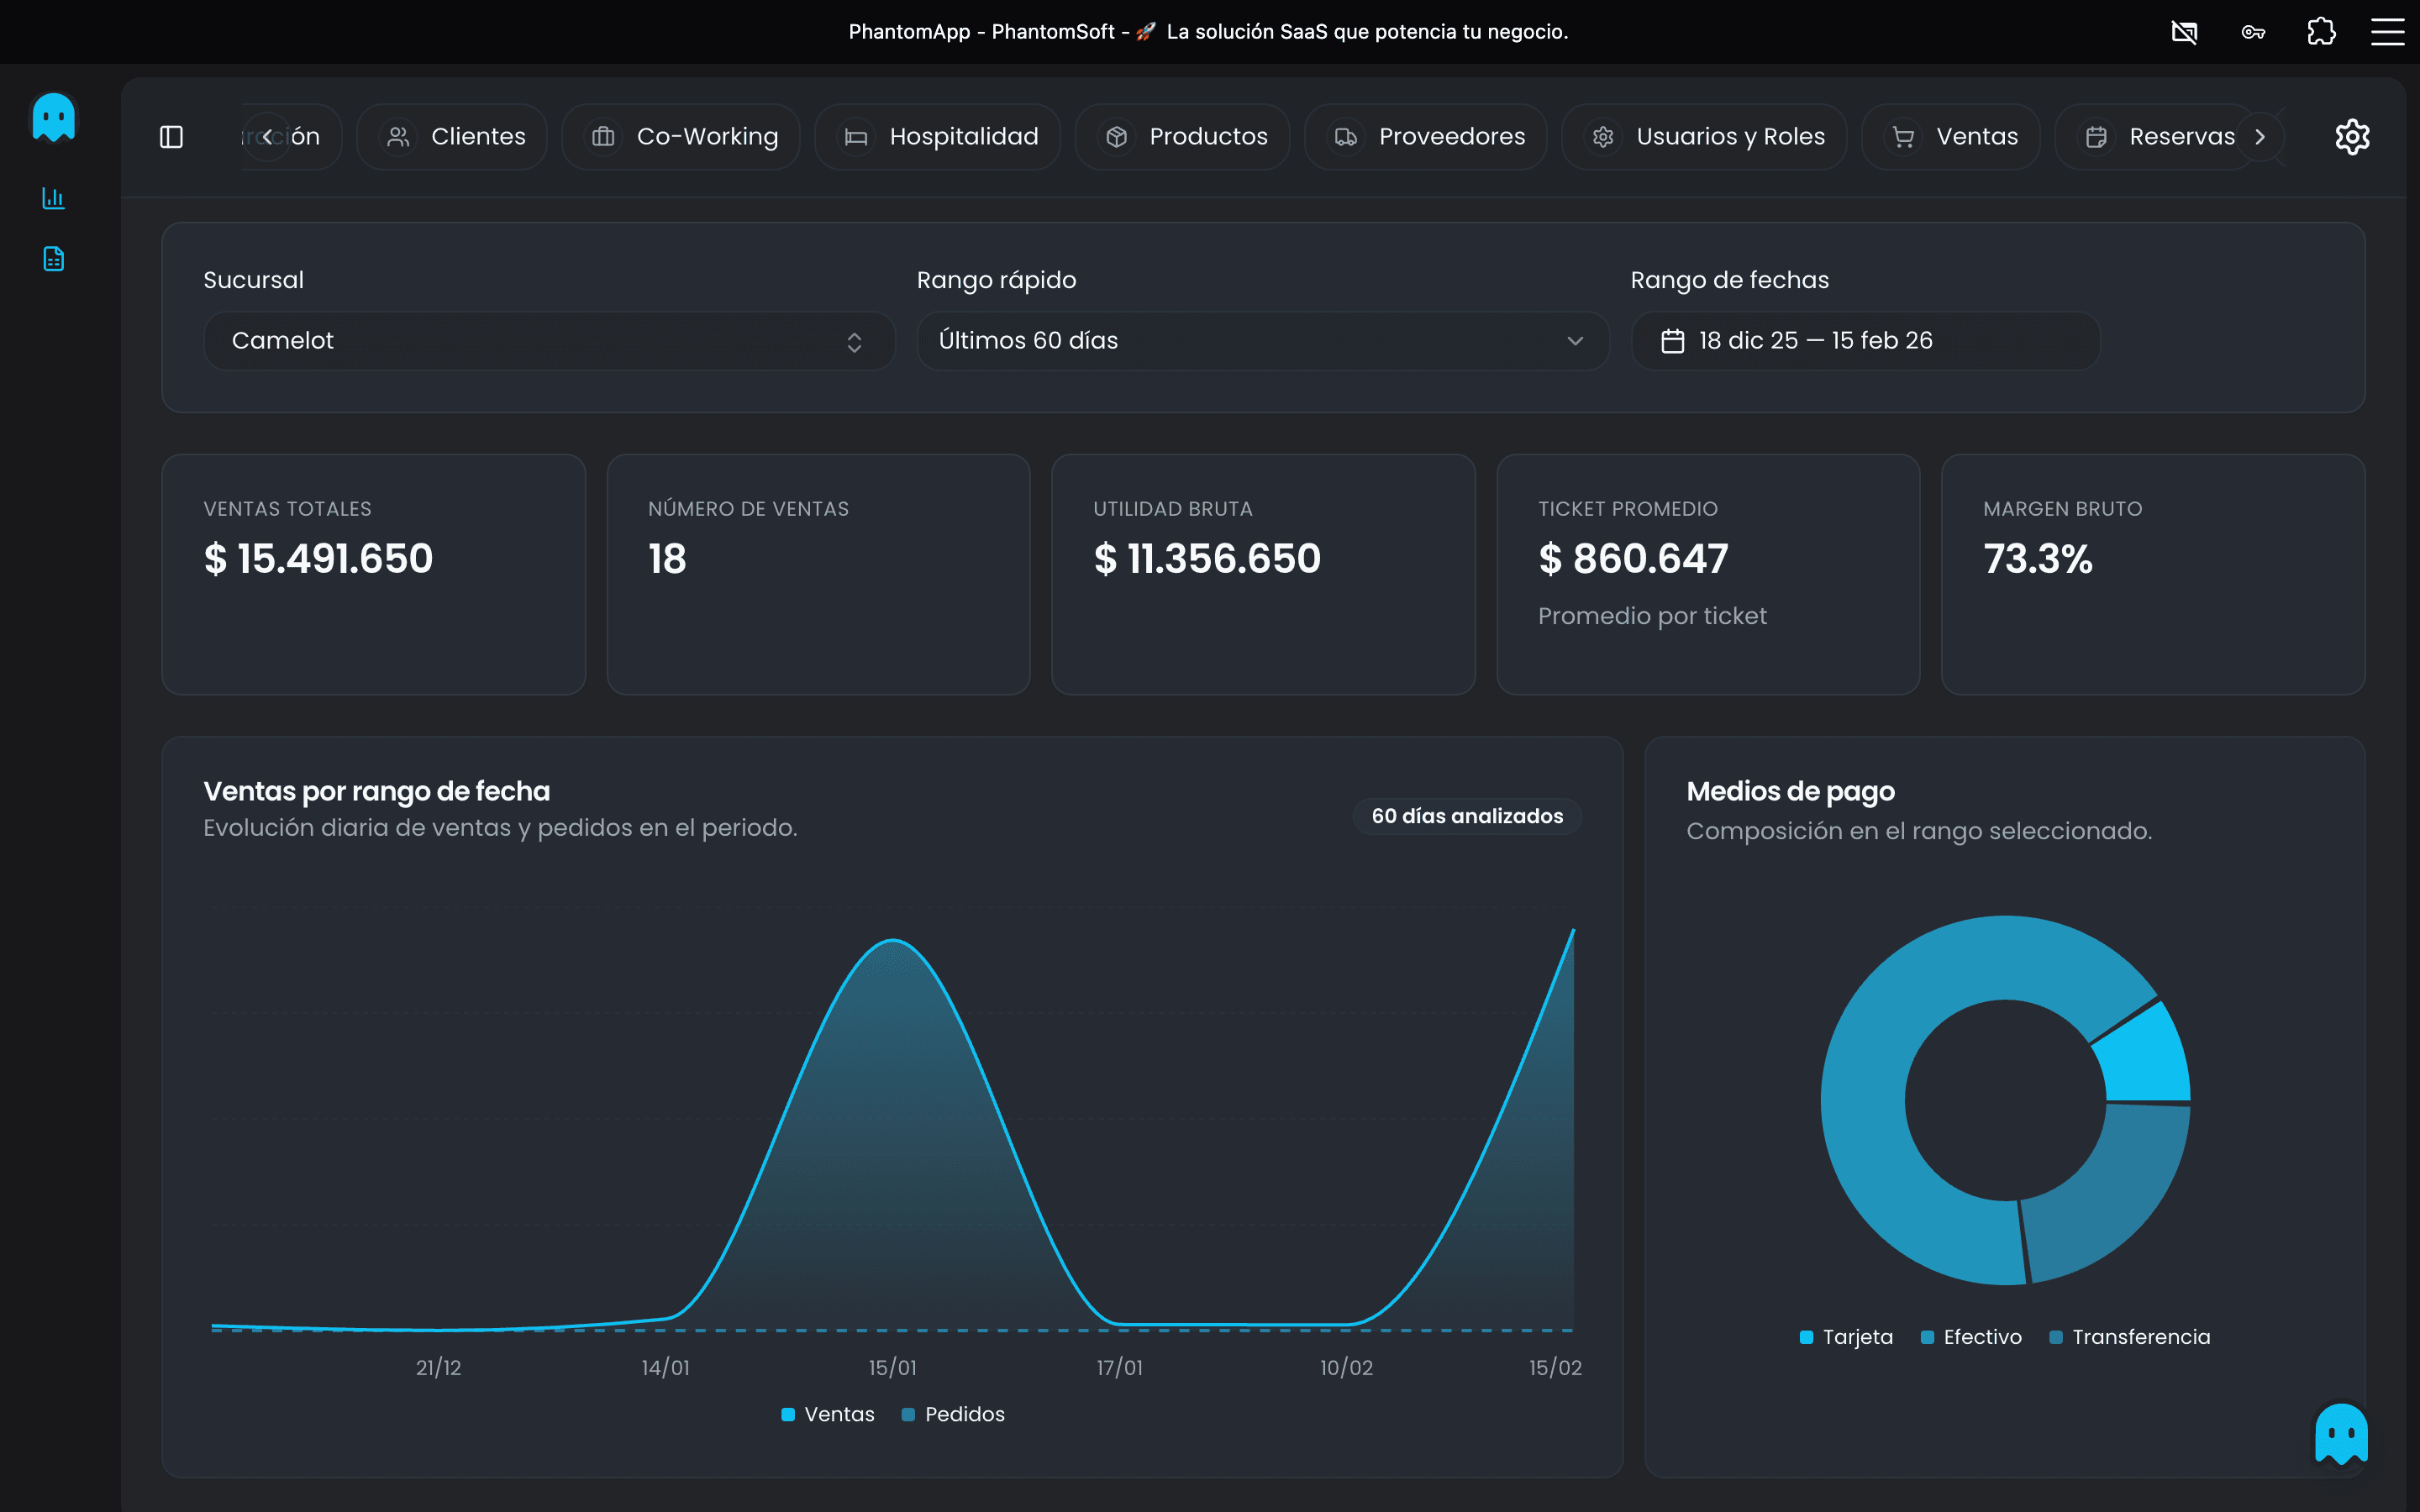This screenshot has width=2420, height=1512.
Task: Open the date range picker field
Action: pyautogui.click(x=1865, y=341)
